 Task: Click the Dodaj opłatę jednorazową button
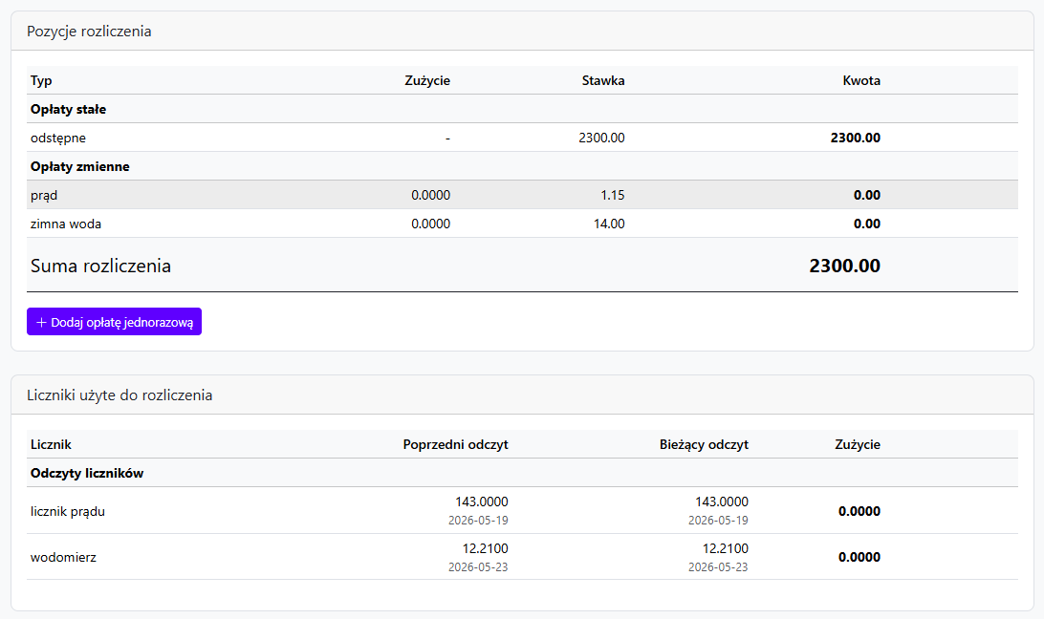[114, 322]
